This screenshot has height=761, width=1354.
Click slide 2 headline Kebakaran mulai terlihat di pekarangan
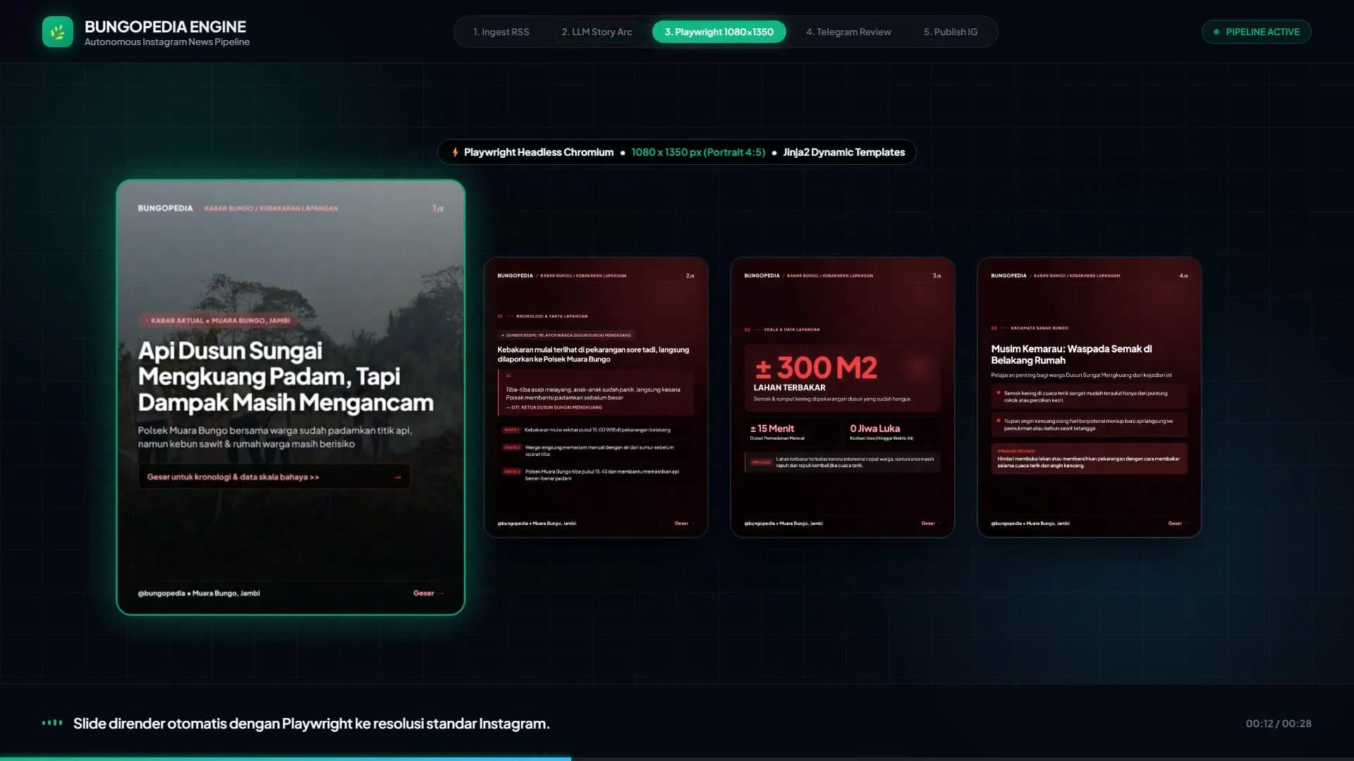pos(593,354)
